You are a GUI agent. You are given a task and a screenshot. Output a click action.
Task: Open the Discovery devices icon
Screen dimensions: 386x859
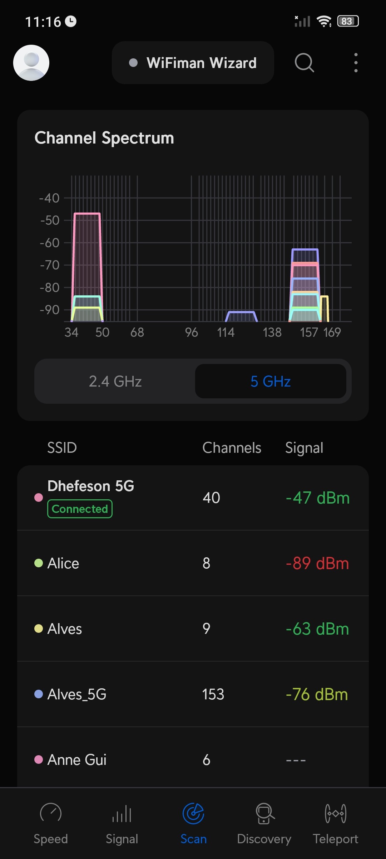tap(264, 813)
